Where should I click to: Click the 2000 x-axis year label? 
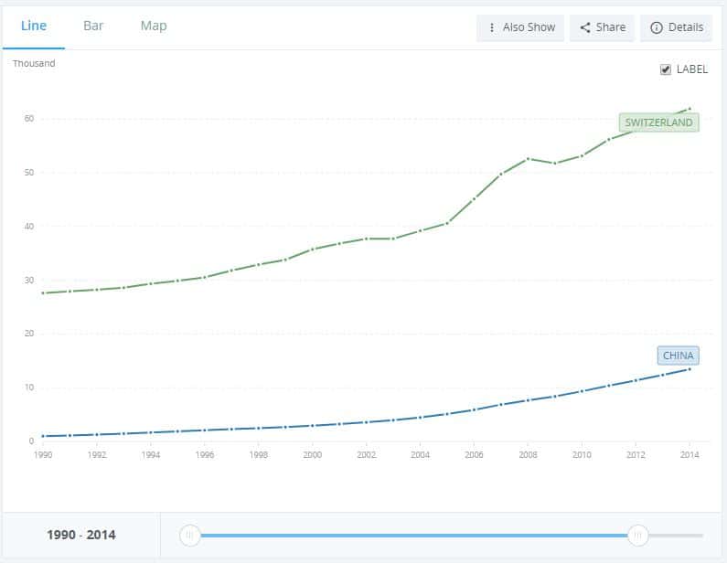point(312,454)
